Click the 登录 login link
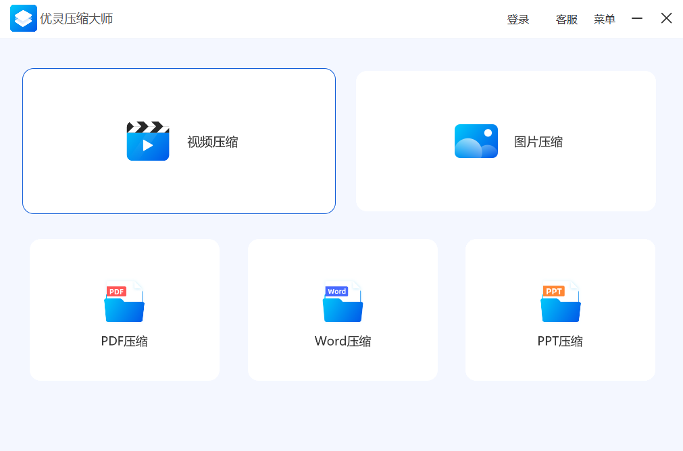Screen dimensions: 683x451 point(518,19)
